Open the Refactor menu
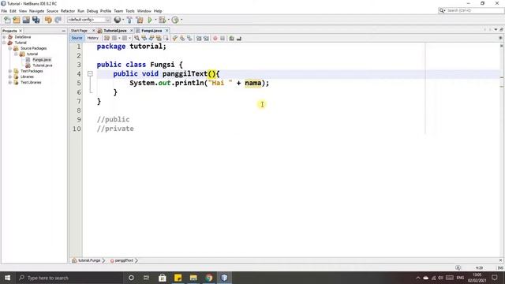 [x=68, y=11]
